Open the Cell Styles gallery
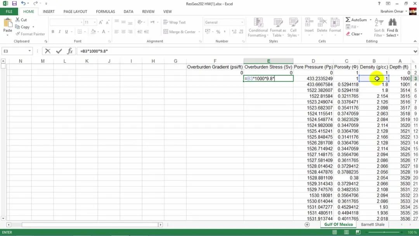 (293, 28)
